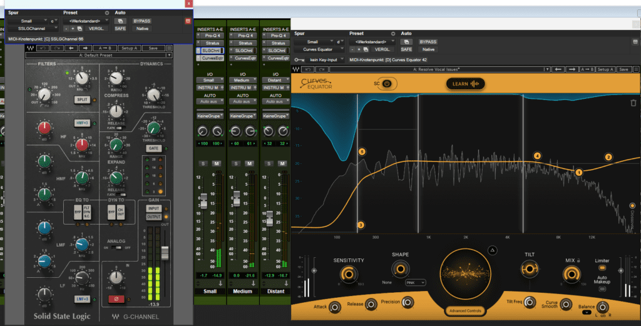Toggle the SC sidechain power button

coord(386,84)
